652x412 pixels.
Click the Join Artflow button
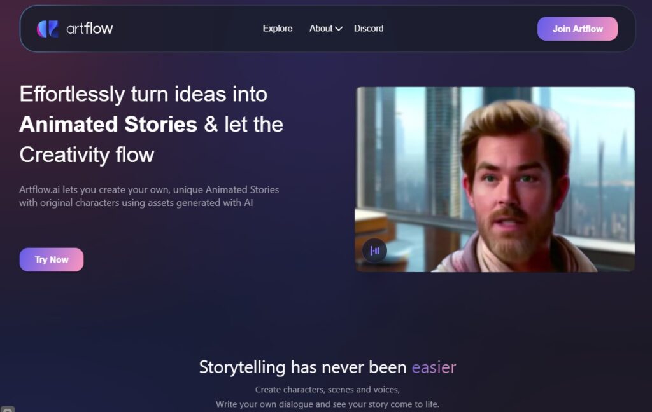click(x=577, y=29)
